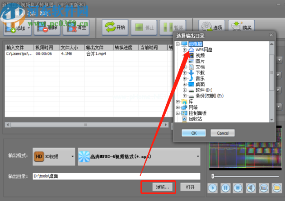Click OK in output directory dialog
Image resolution: width=285 pixels, height=201 pixels.
(194, 133)
